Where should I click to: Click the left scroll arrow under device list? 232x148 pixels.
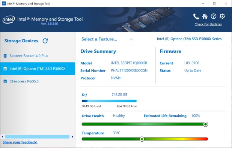click(2, 137)
